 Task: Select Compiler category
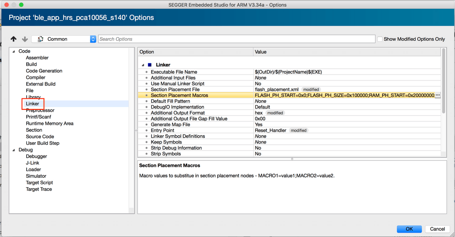pos(36,78)
